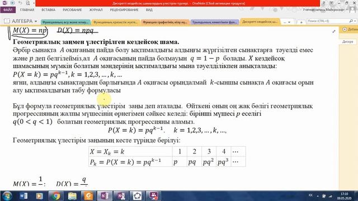Open the ЖУРНАЛ ribbon tab
The width and height of the screenshot is (358, 201).
96,10
